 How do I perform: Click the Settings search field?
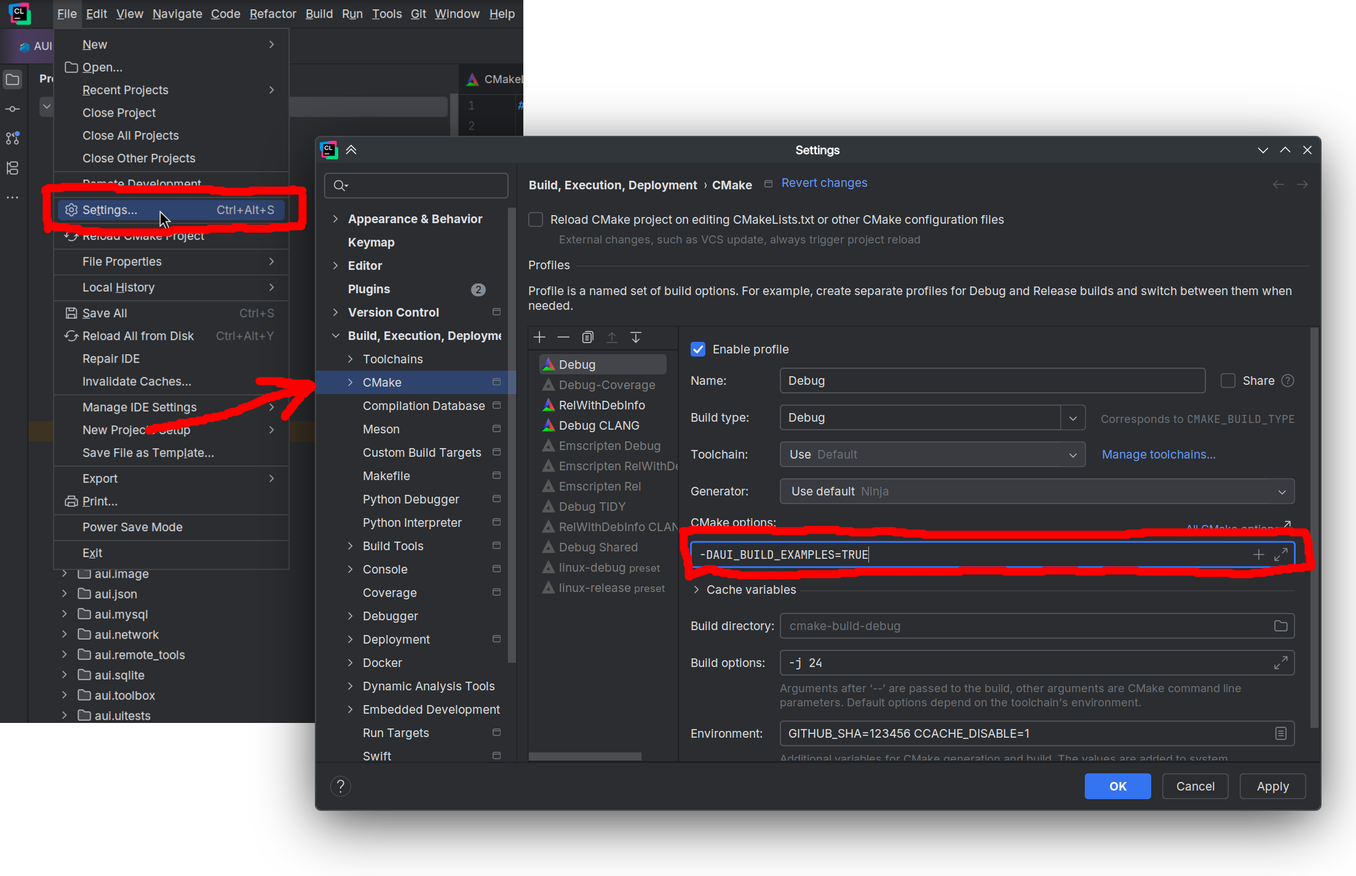pyautogui.click(x=424, y=186)
